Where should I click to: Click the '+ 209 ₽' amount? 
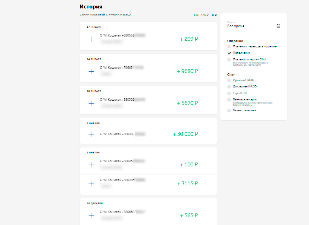click(189, 39)
